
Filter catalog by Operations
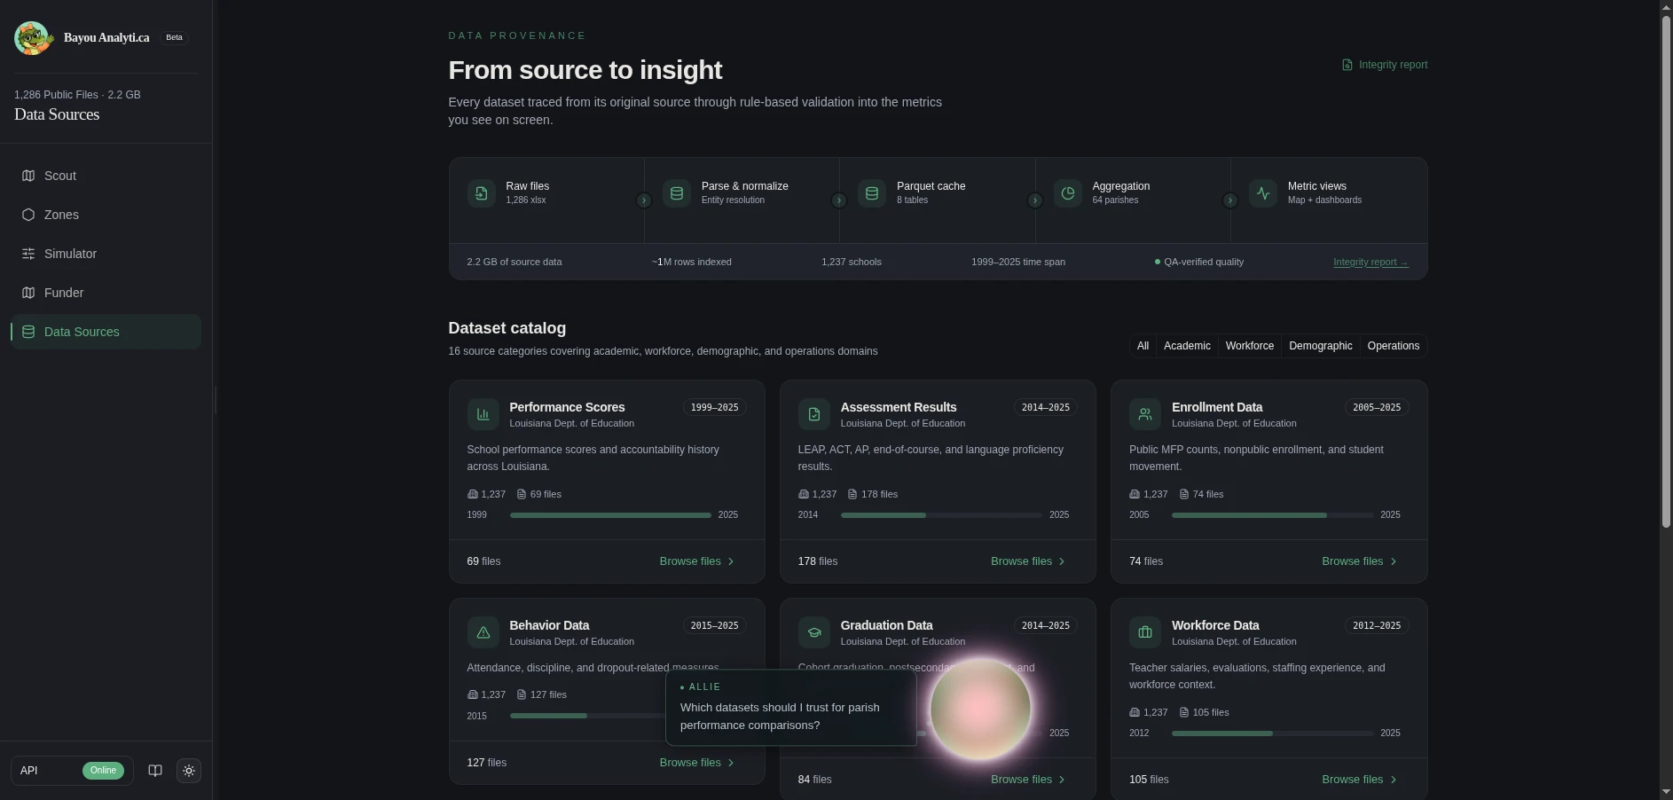pyautogui.click(x=1393, y=346)
